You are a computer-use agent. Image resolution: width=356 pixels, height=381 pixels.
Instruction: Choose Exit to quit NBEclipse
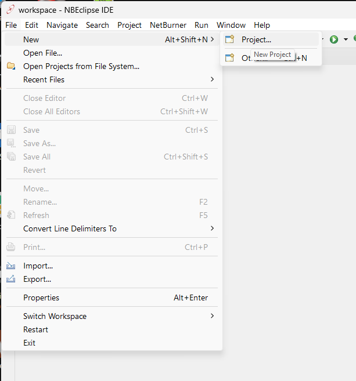point(29,343)
